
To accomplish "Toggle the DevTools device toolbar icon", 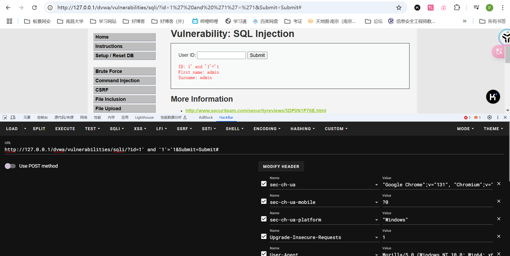I will point(13,117).
